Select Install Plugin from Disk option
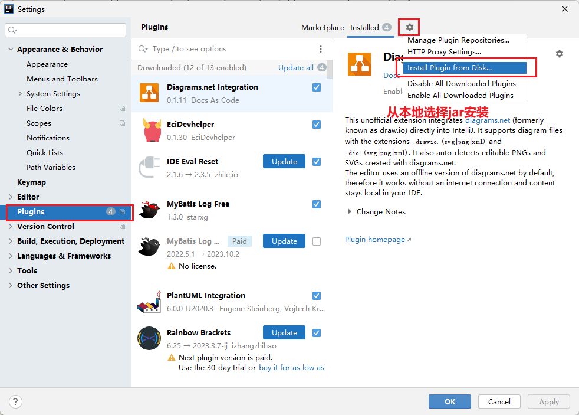 [x=465, y=68]
